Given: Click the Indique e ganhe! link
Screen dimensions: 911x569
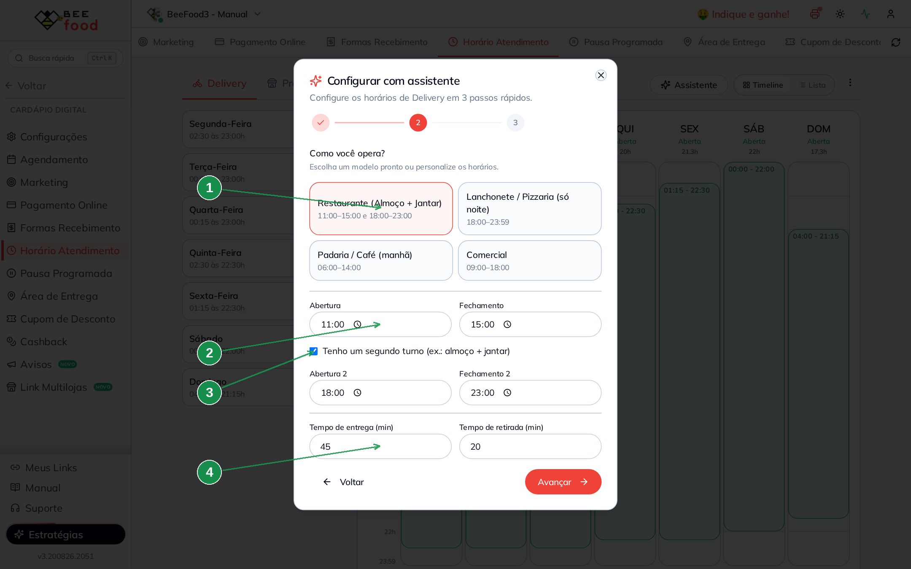Looking at the screenshot, I should click(x=743, y=14).
